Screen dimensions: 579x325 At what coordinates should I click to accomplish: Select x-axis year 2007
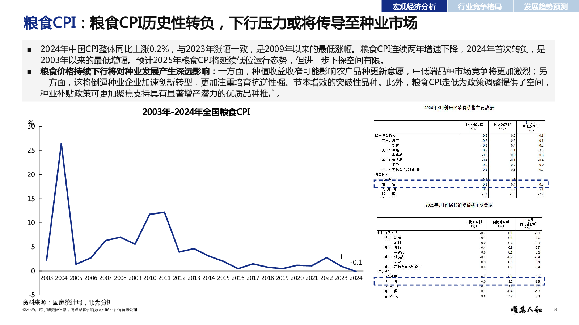[105, 278]
